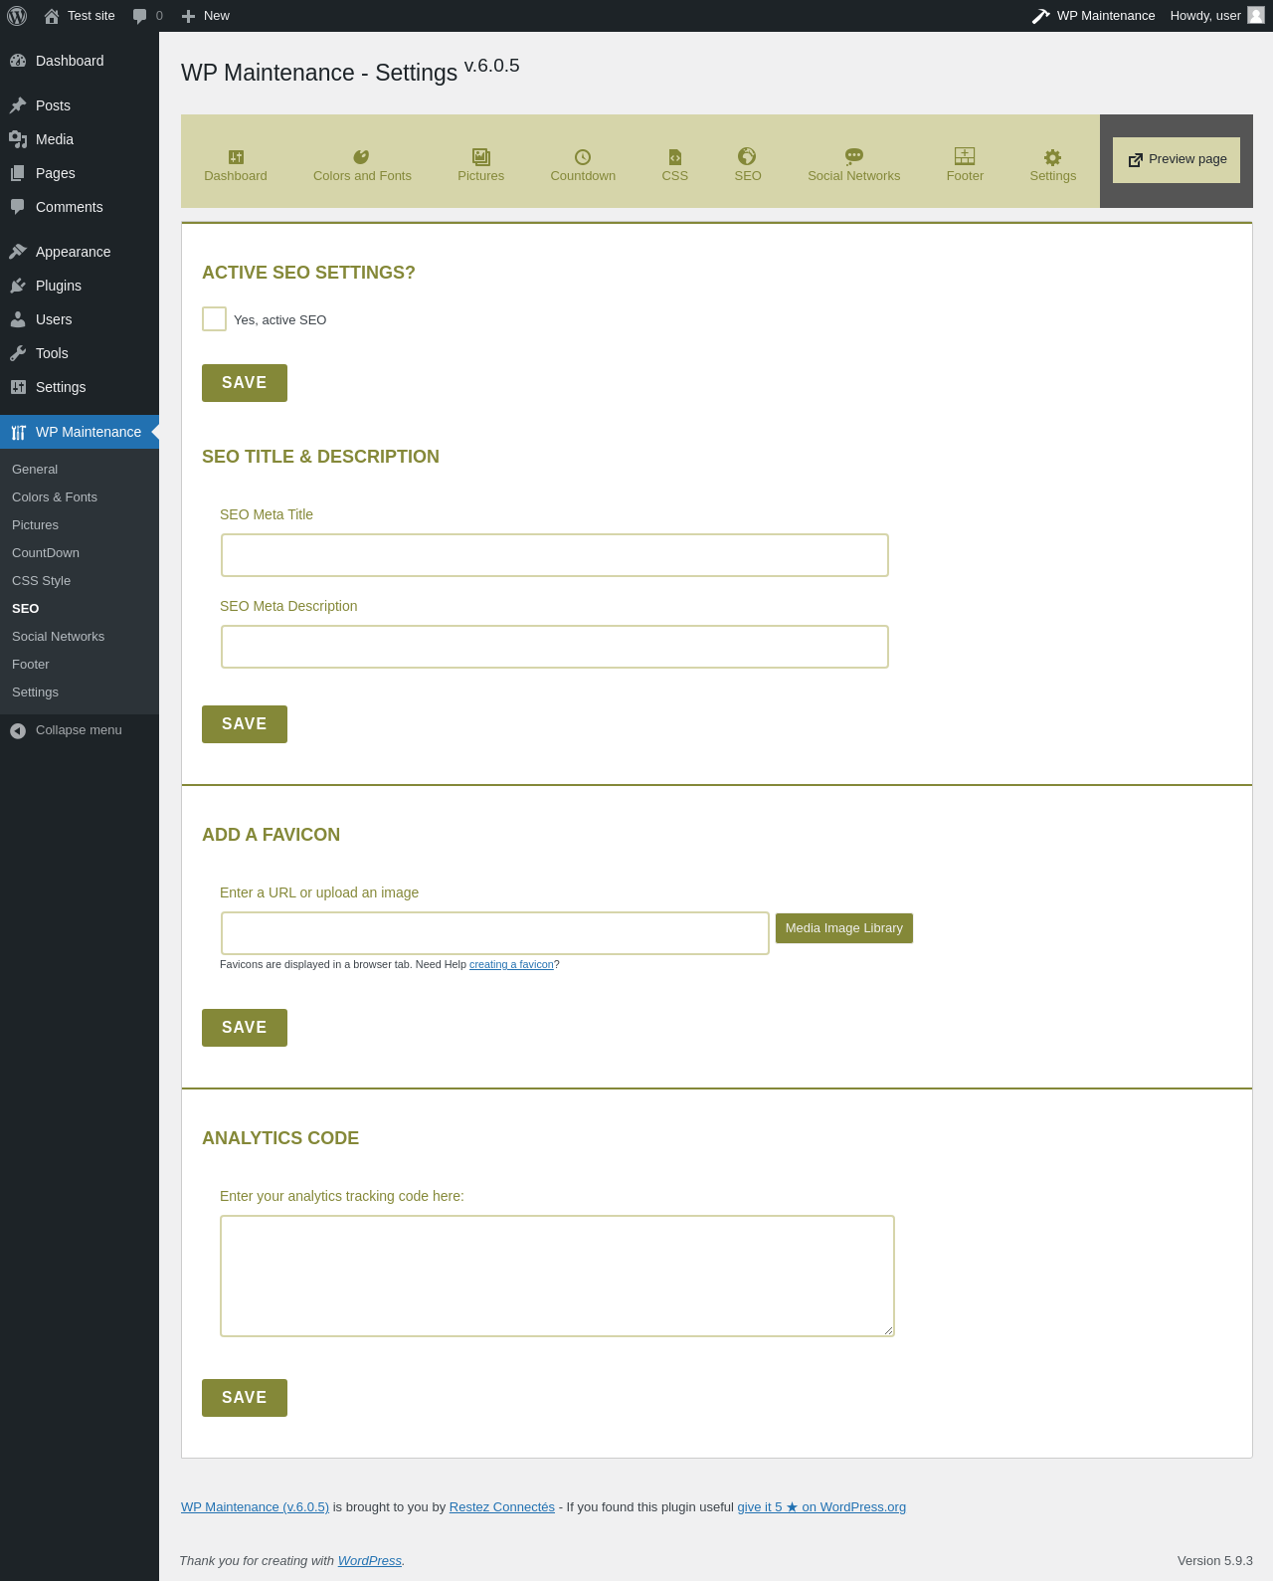1273x1581 pixels.
Task: Click the Pages icon in sidebar
Action: coord(18,173)
